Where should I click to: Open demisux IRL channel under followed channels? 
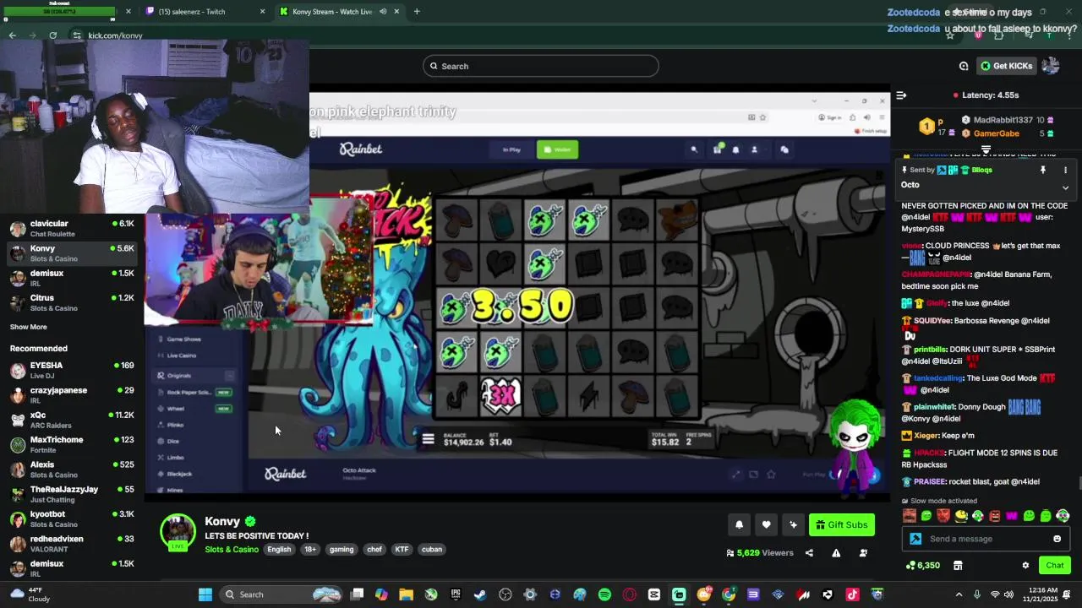coord(72,278)
